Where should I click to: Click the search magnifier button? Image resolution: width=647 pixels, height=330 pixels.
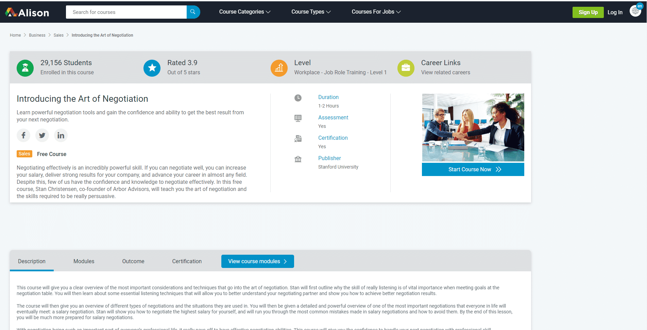point(193,12)
